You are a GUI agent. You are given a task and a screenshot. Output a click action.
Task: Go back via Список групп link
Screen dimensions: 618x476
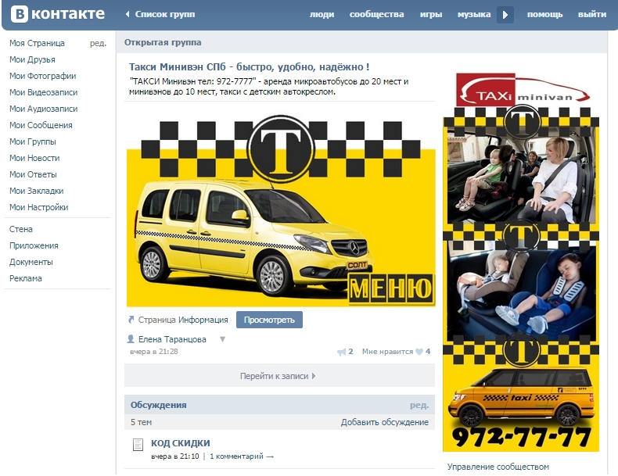click(x=160, y=14)
